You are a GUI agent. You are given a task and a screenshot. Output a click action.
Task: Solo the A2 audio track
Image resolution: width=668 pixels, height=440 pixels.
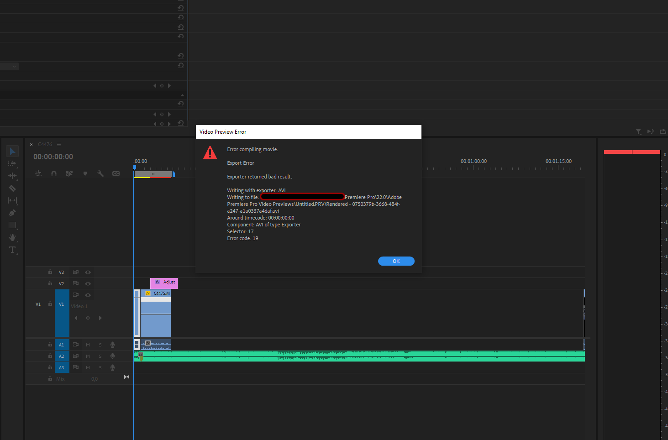[x=100, y=356]
